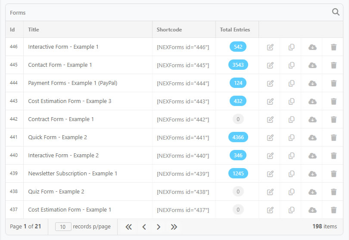This screenshot has width=349, height=240.
Task: Export the Quick Form - Example 2
Action: (312, 137)
